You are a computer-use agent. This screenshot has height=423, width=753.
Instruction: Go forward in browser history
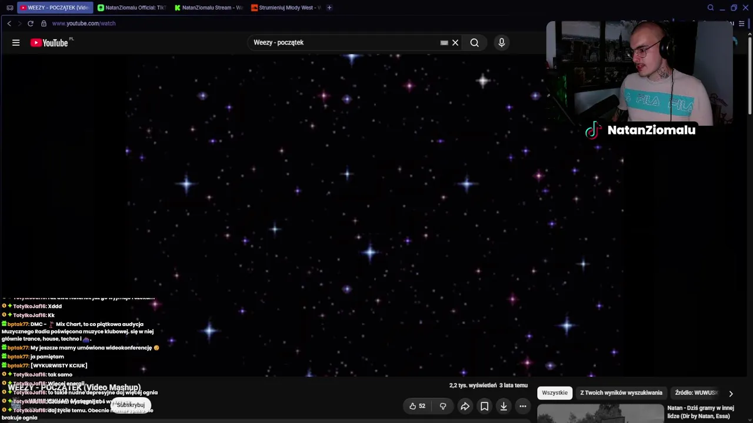[x=19, y=23]
